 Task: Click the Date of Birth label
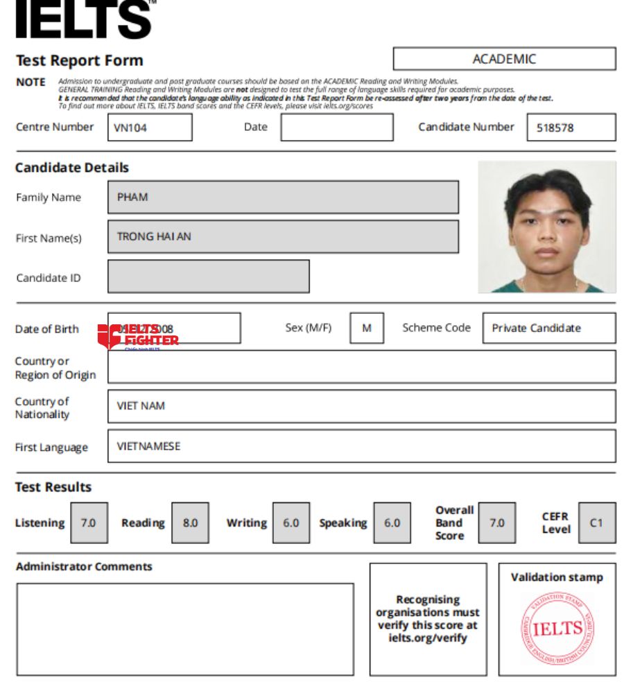click(x=47, y=329)
